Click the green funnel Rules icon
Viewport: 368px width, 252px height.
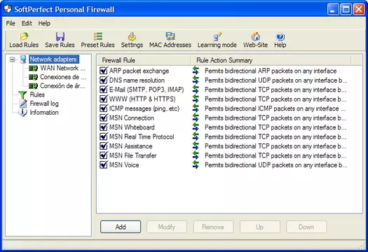pos(22,95)
